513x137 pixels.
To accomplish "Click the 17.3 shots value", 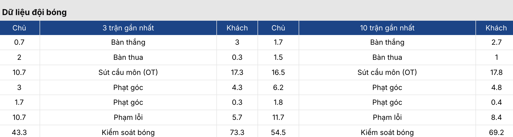I will [237, 72].
